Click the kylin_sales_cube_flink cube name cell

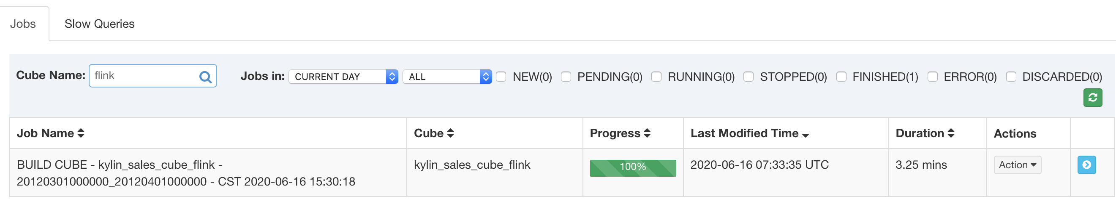(x=472, y=165)
